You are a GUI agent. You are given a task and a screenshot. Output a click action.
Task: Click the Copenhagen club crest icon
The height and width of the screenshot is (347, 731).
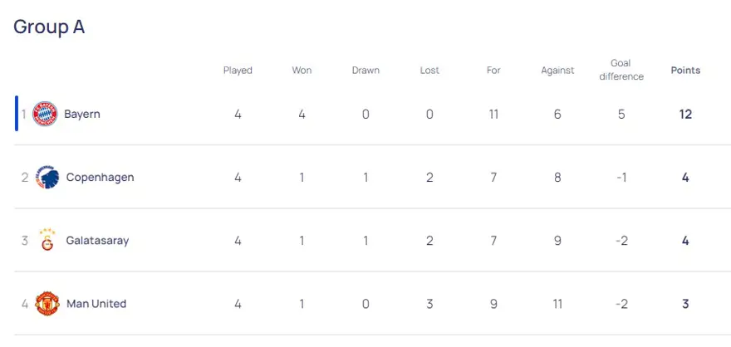47,177
